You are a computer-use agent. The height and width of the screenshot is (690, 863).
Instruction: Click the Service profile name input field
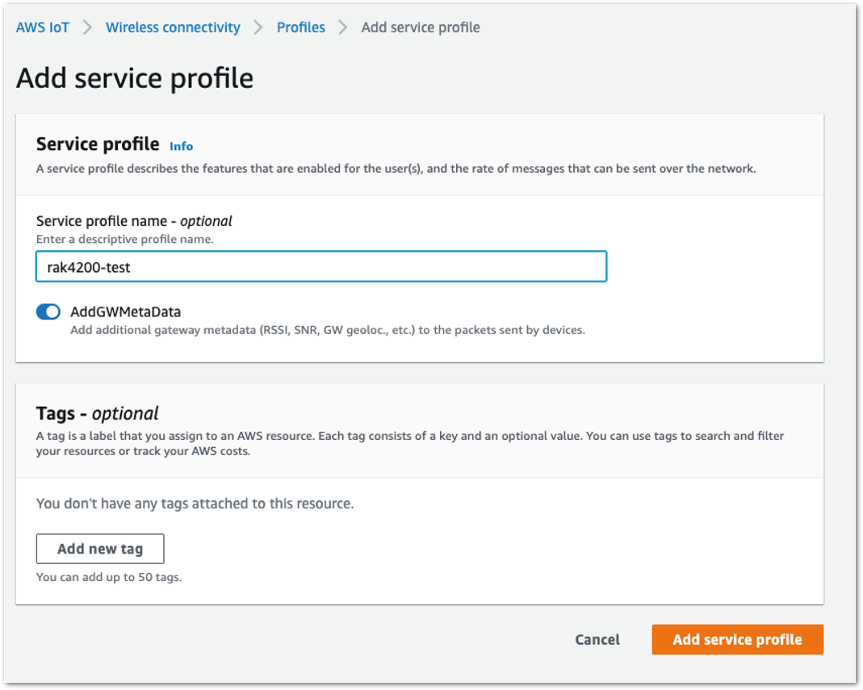click(x=321, y=267)
